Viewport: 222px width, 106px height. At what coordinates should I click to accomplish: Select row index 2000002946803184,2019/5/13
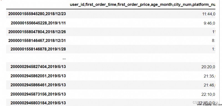click(38, 103)
